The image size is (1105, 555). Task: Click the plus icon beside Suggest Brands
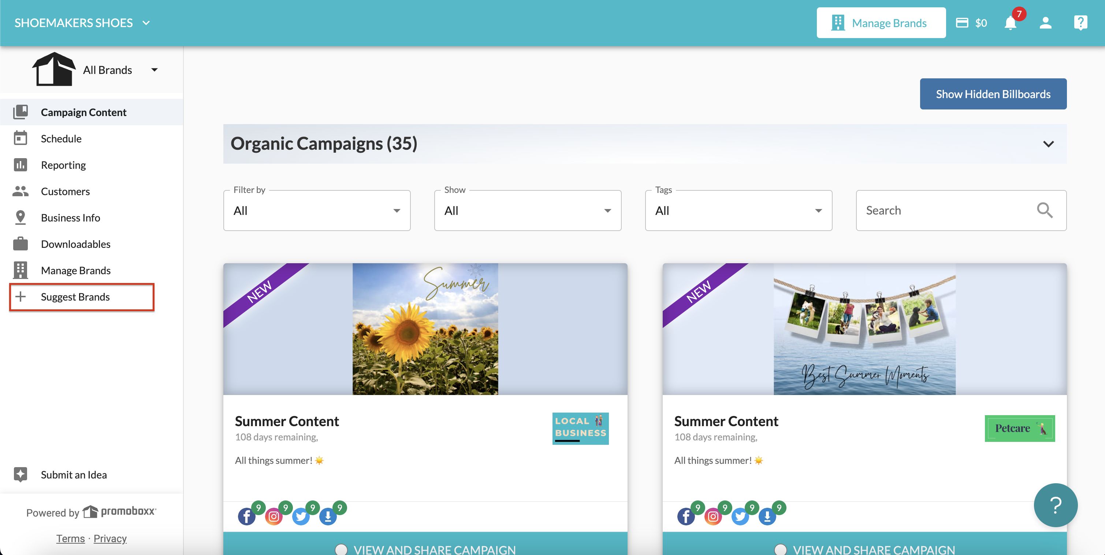(x=21, y=297)
